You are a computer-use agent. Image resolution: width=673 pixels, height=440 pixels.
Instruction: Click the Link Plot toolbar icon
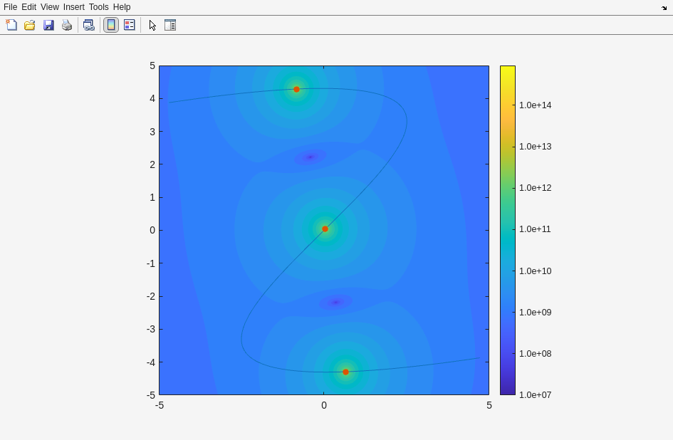click(x=88, y=25)
